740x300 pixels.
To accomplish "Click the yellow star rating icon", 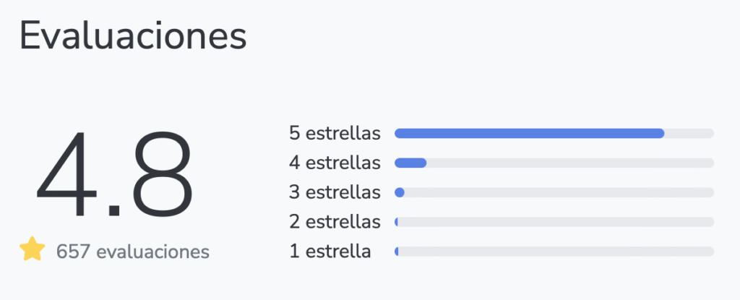I will (x=32, y=249).
